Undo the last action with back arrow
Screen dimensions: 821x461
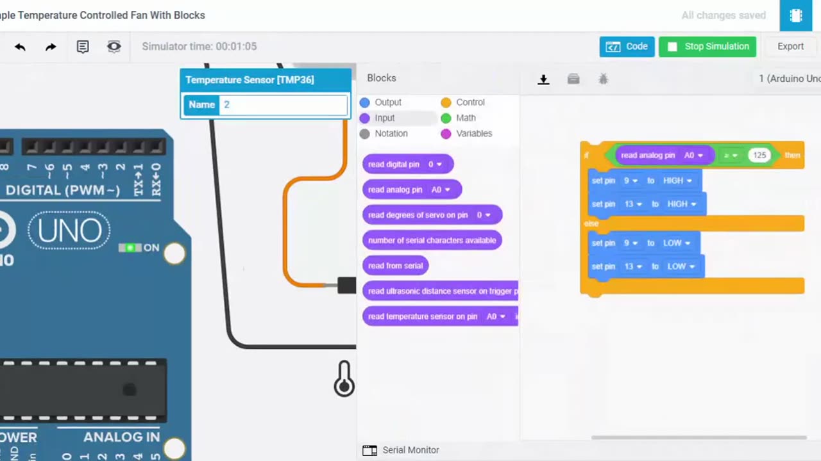(x=20, y=47)
